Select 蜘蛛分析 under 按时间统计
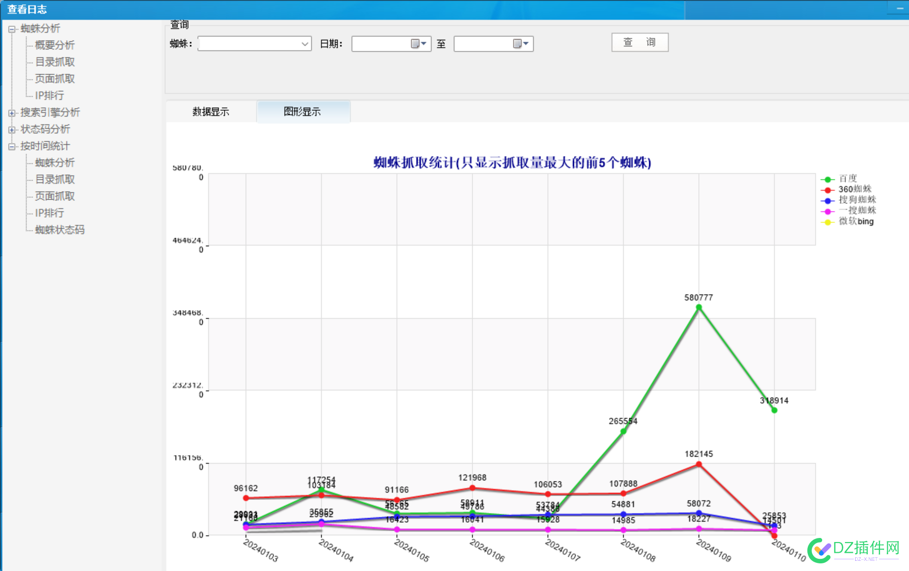The height and width of the screenshot is (571, 909). [55, 163]
